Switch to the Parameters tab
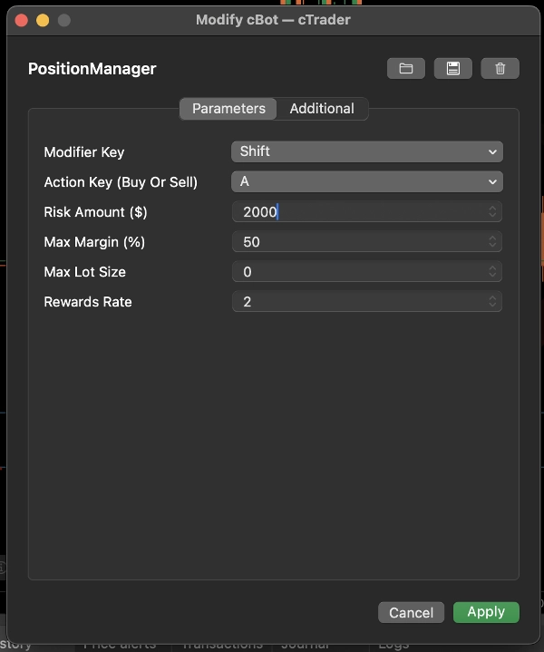This screenshot has height=652, width=544. [x=228, y=109]
